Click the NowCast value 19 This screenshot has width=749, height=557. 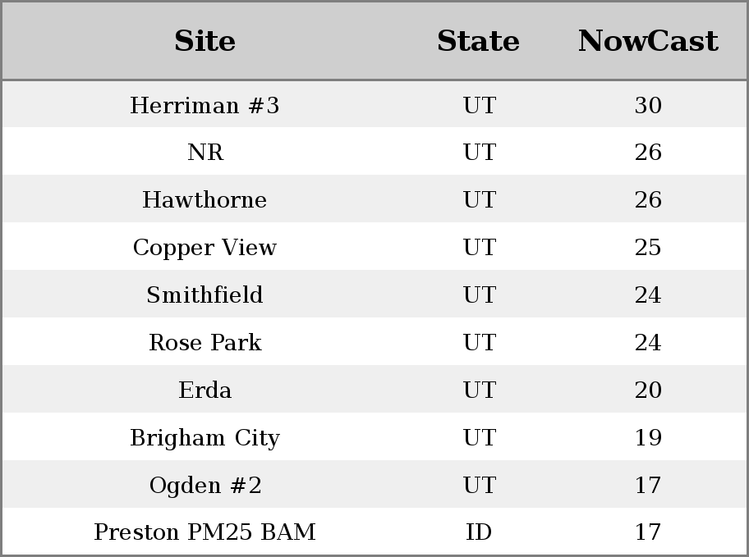point(648,438)
